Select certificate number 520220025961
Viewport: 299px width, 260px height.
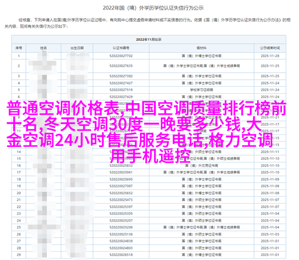(x=121, y=172)
